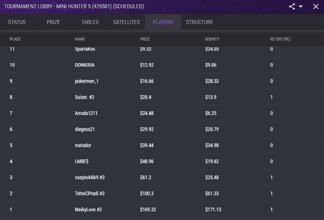
Task: Select player pokermen_1
Action: point(87,81)
